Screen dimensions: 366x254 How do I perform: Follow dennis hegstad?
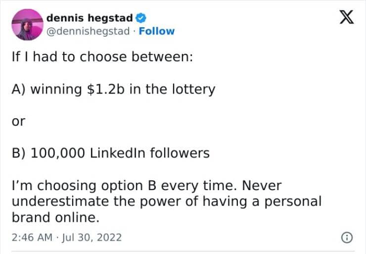(x=157, y=31)
